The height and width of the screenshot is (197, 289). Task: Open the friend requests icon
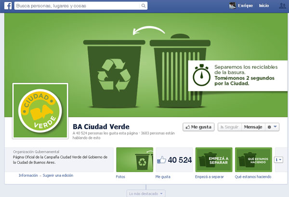282,6
